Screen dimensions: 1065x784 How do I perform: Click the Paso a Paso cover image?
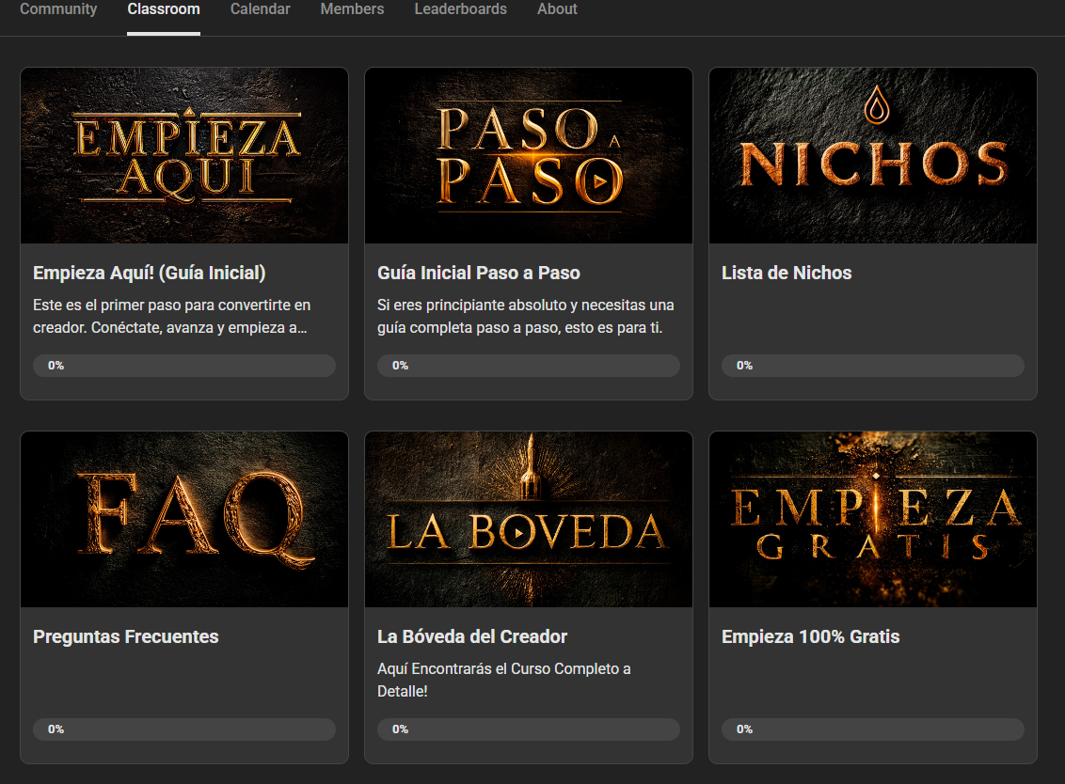pos(529,155)
